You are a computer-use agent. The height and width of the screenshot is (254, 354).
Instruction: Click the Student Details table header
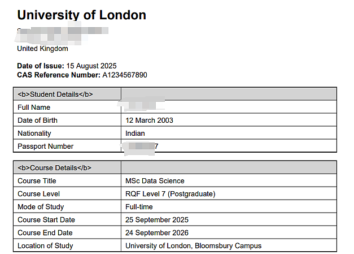(x=55, y=94)
